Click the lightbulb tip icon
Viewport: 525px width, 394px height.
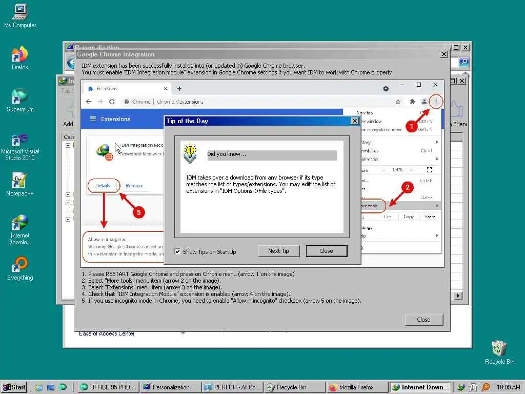(190, 153)
